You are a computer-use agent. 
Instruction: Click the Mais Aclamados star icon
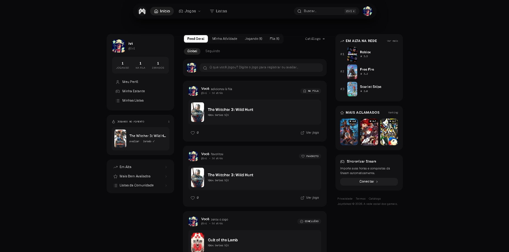(x=342, y=113)
